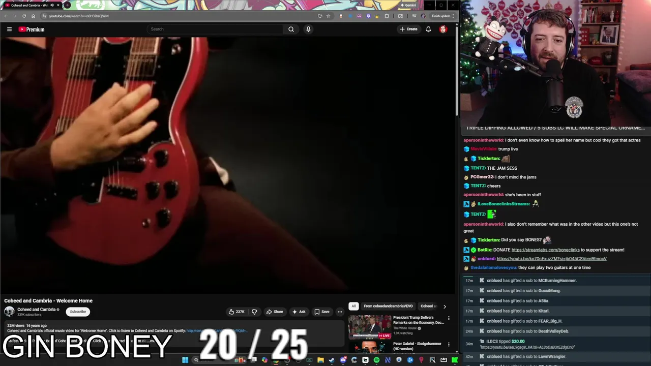Click chat username MovieVillnin
Image resolution: width=651 pixels, height=366 pixels.
484,149
